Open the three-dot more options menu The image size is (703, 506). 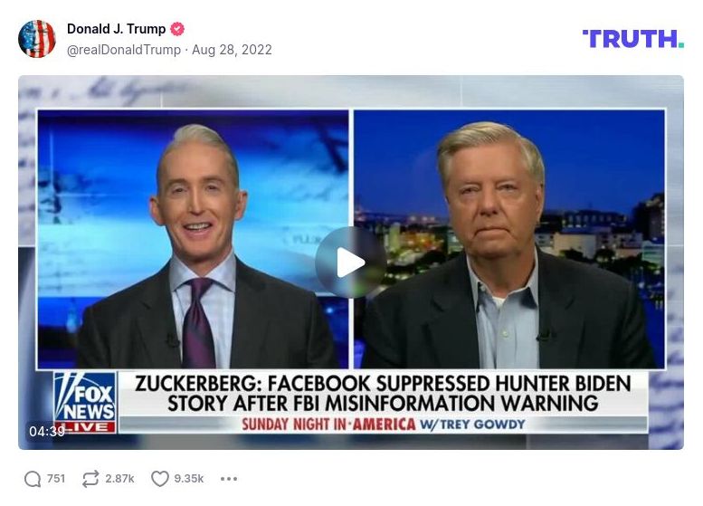coord(229,479)
